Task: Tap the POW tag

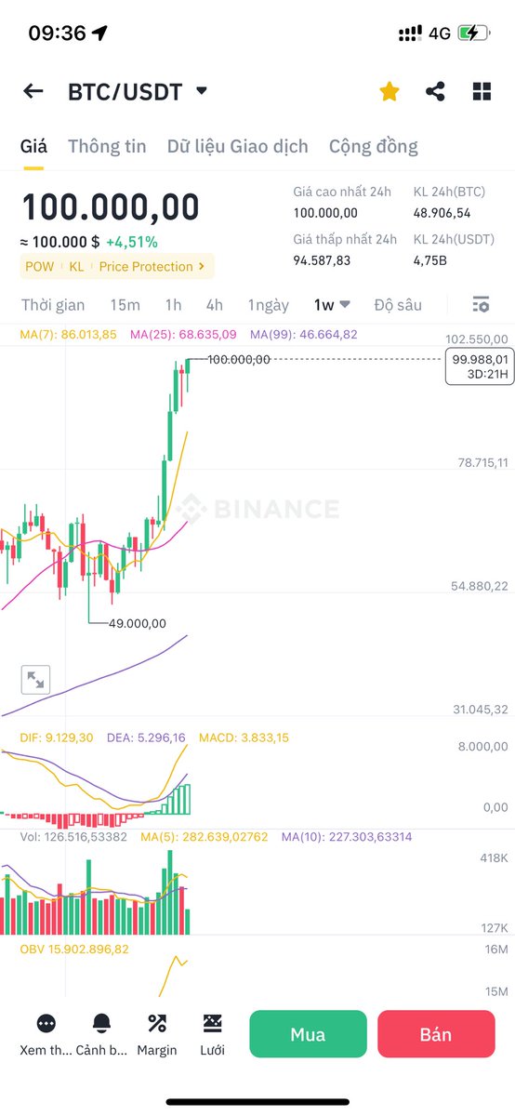Action: pos(40,267)
